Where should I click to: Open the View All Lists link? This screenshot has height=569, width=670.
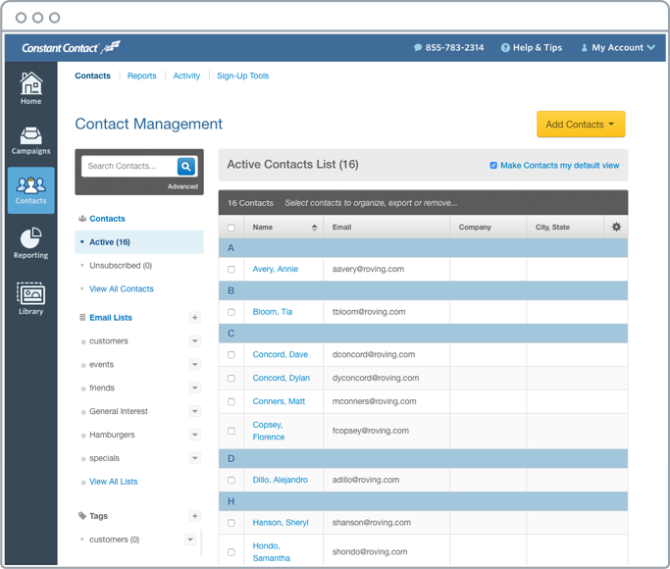point(113,482)
